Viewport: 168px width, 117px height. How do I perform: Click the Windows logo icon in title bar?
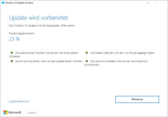pyautogui.click(x=3, y=3)
